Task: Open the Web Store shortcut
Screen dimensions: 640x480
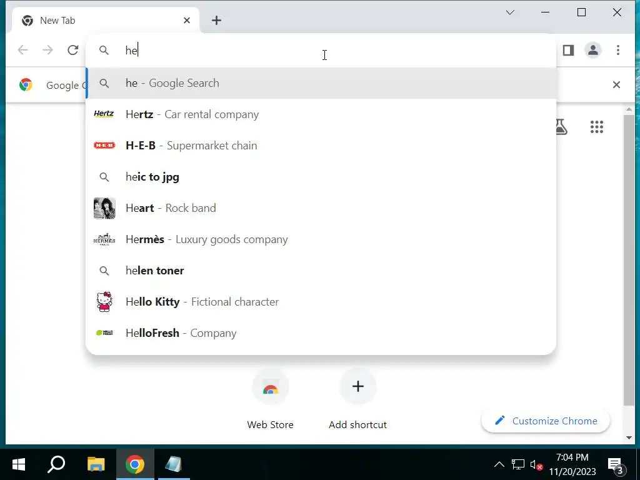Action: (x=270, y=399)
